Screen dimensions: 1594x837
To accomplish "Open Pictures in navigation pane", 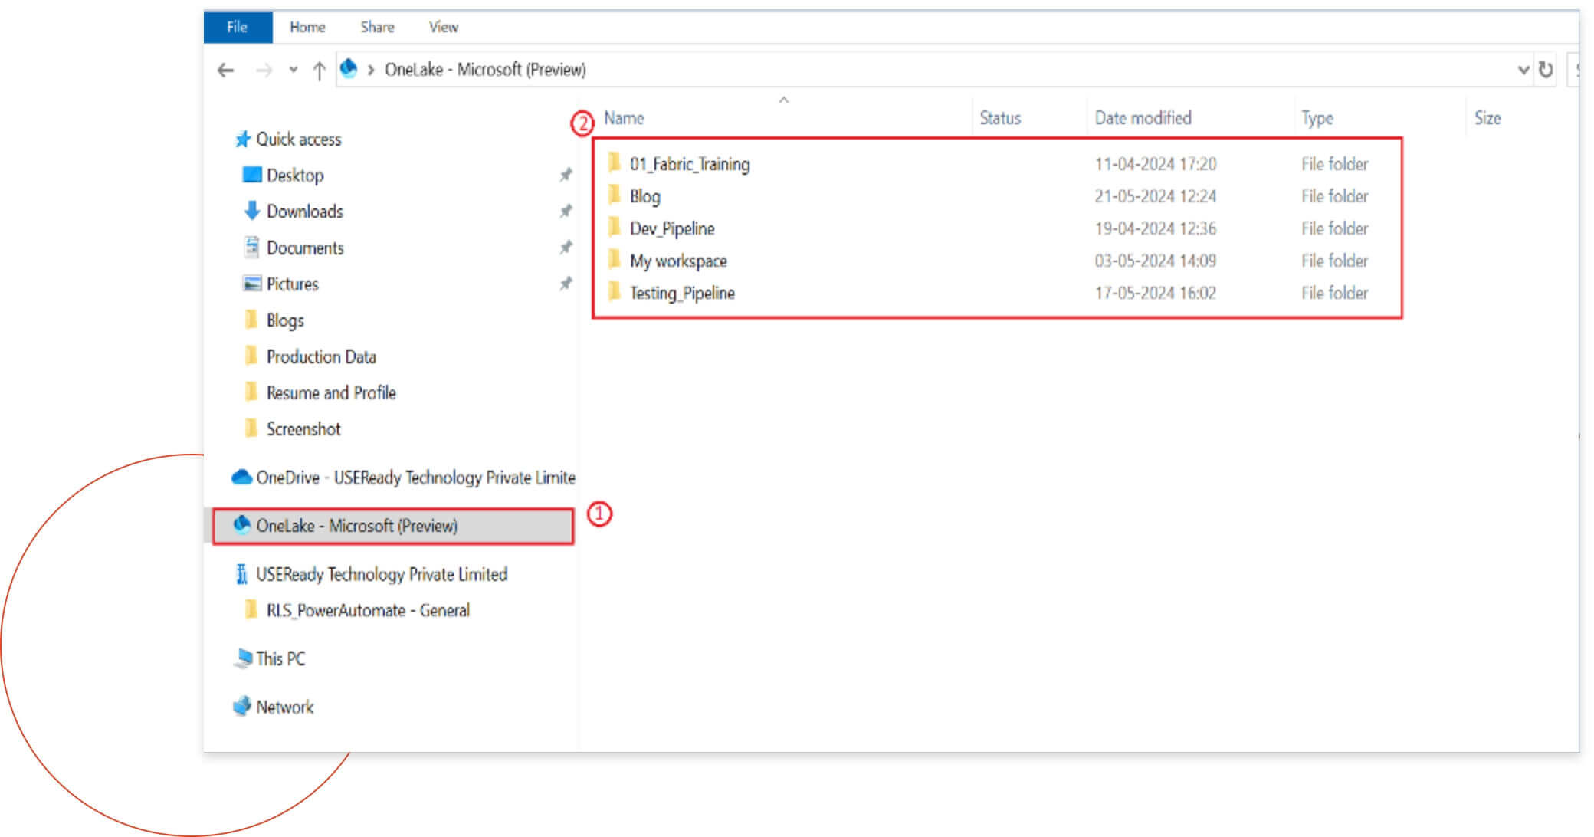I will pyautogui.click(x=292, y=284).
